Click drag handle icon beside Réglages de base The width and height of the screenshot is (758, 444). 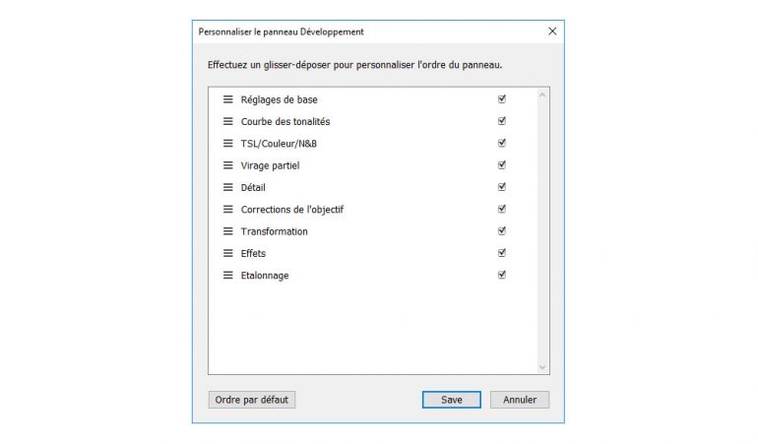pyautogui.click(x=227, y=99)
